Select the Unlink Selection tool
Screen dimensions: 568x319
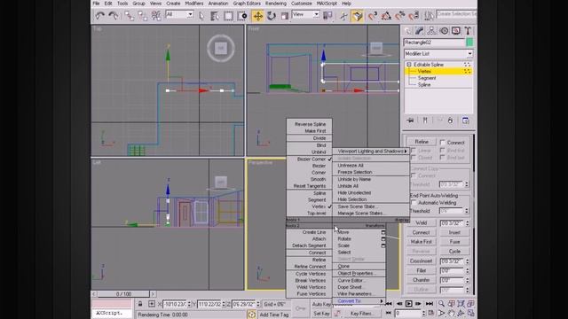pos(142,16)
